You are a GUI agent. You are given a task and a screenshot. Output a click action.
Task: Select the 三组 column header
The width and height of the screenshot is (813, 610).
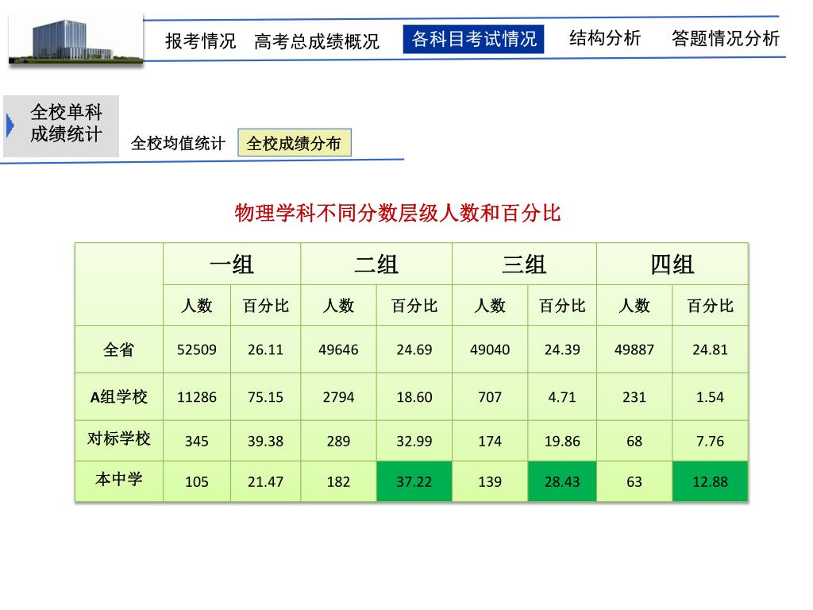pos(524,264)
